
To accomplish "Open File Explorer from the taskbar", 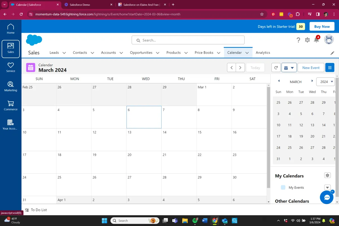I will point(185,221).
